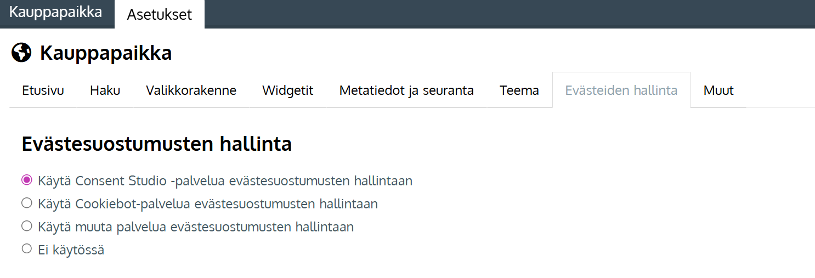The width and height of the screenshot is (815, 278).
Task: Click the Evästeiden hallinta tab
Action: click(621, 90)
